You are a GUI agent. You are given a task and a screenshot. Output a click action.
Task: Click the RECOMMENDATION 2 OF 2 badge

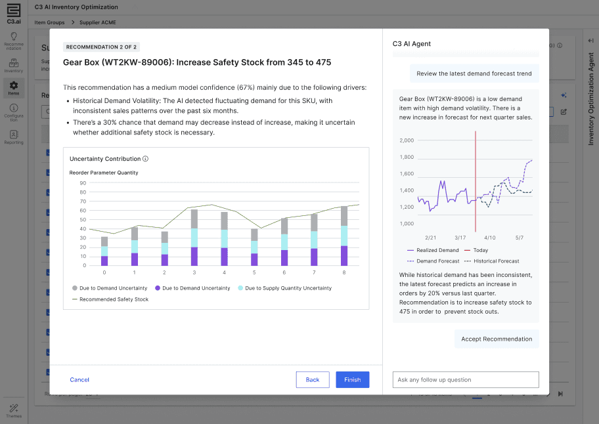point(101,47)
